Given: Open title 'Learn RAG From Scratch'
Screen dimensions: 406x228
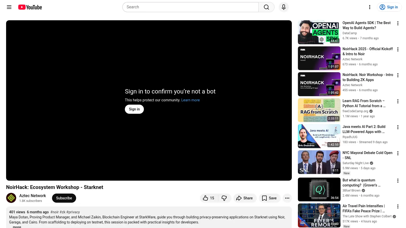Looking at the screenshot, I should click(364, 103).
